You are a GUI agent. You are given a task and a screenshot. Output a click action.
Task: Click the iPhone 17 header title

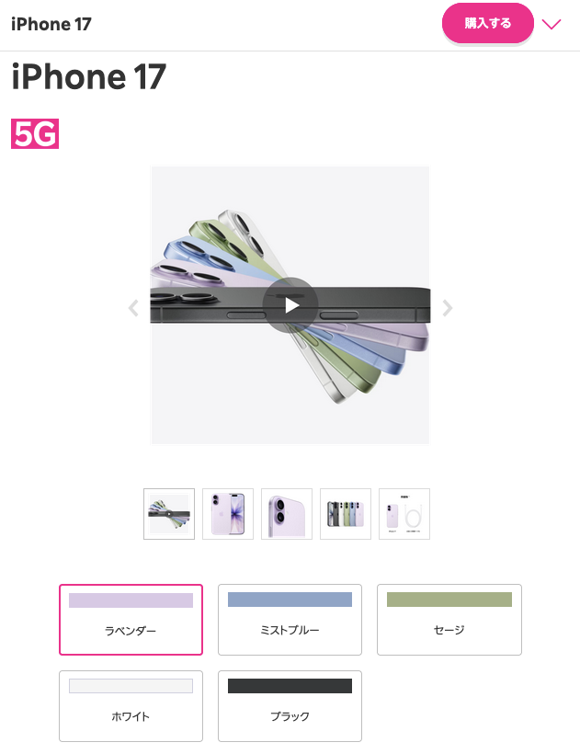click(51, 24)
